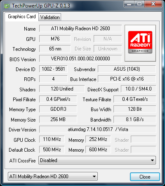Click the Default Clock 500 MHz field

(x=52, y=150)
